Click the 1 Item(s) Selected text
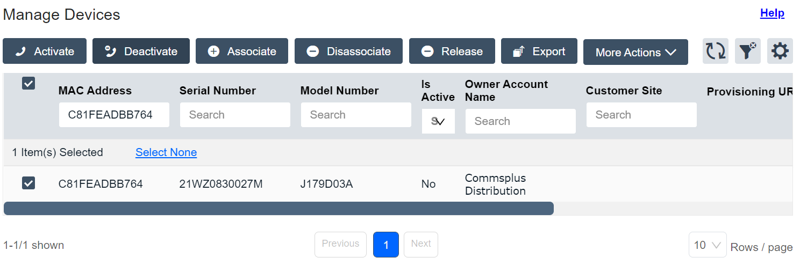 tap(58, 152)
